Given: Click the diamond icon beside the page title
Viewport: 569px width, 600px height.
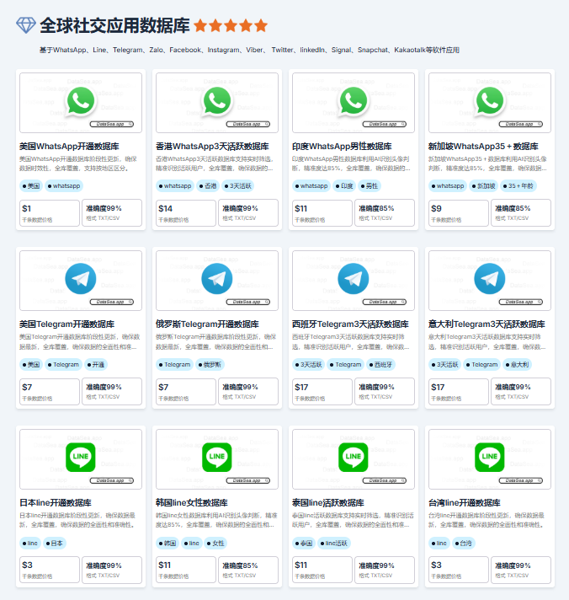Looking at the screenshot, I should click(x=26, y=25).
